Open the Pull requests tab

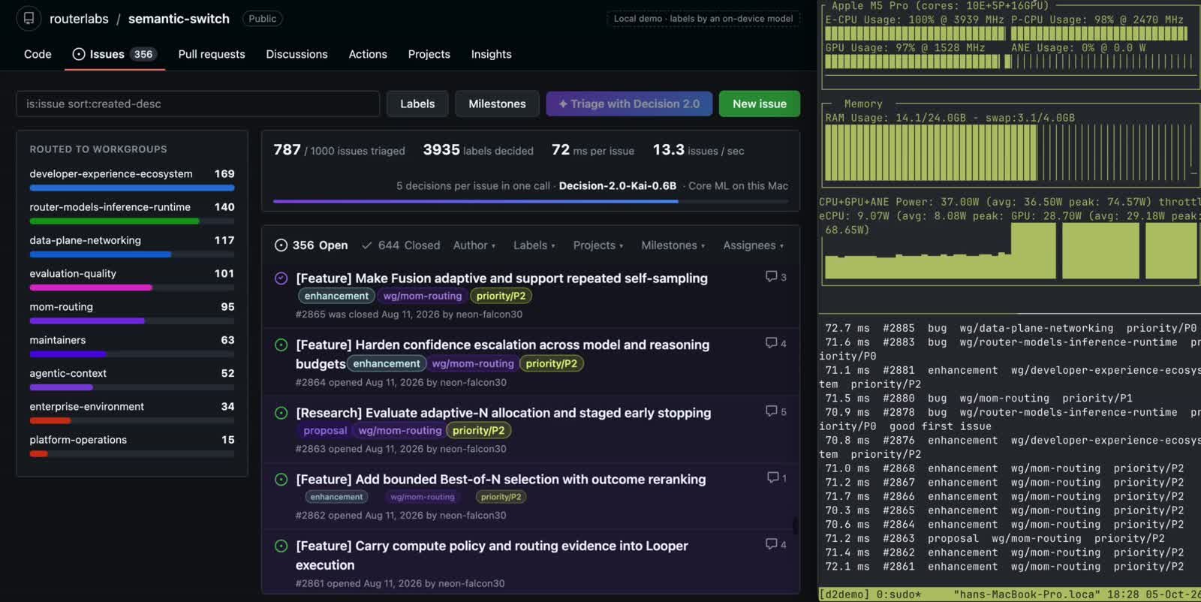212,54
